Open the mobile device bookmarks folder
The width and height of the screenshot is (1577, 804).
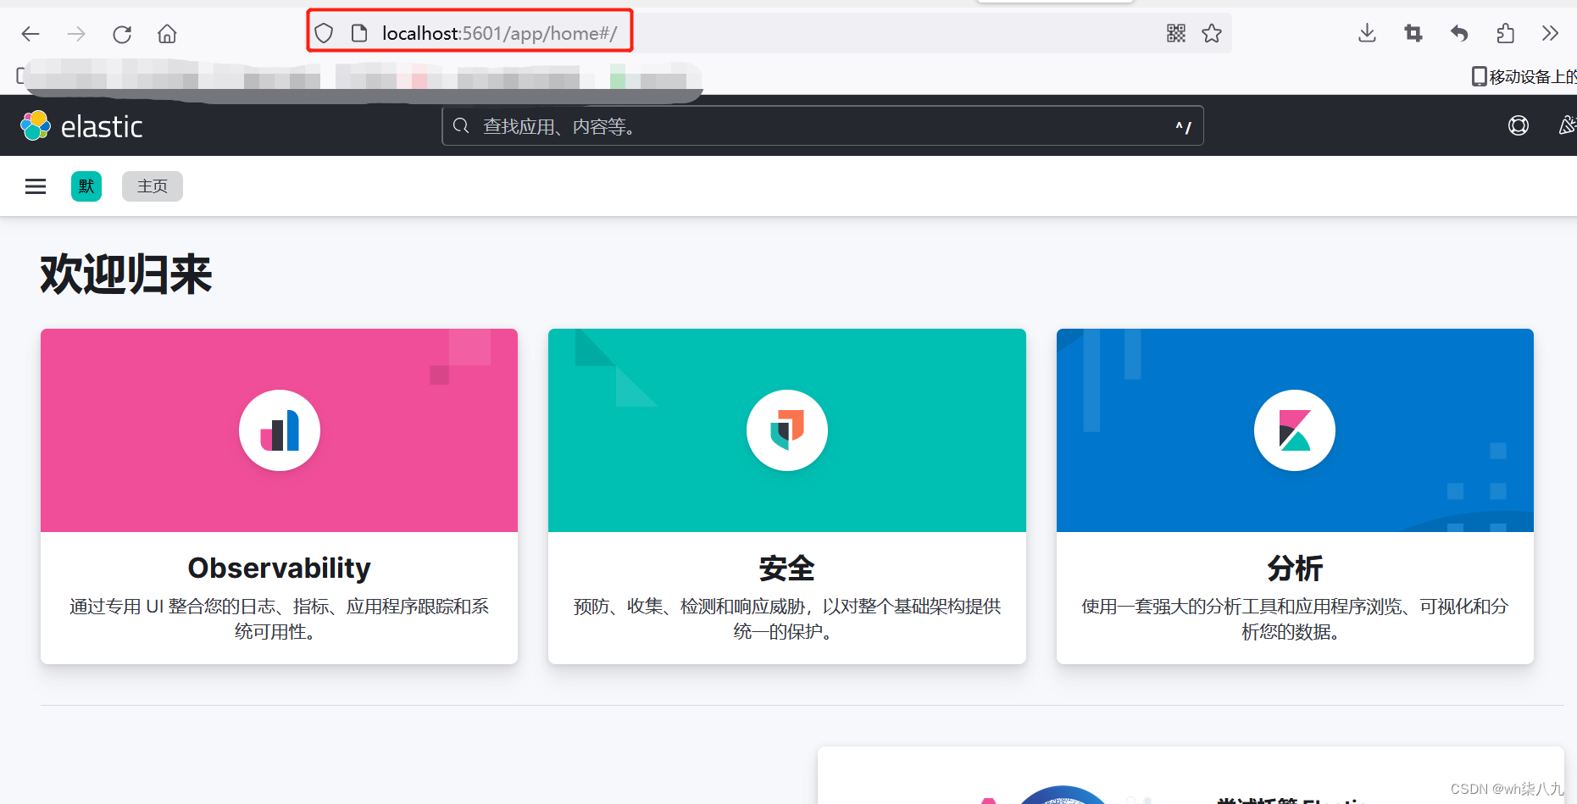coord(1524,76)
